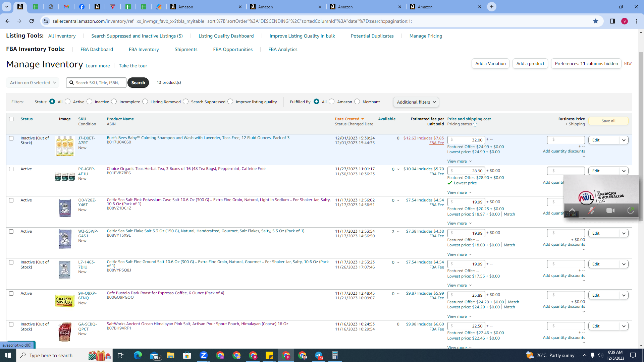This screenshot has width=644, height=362.
Task: Choose the Active status radio filter
Action: pos(68,102)
